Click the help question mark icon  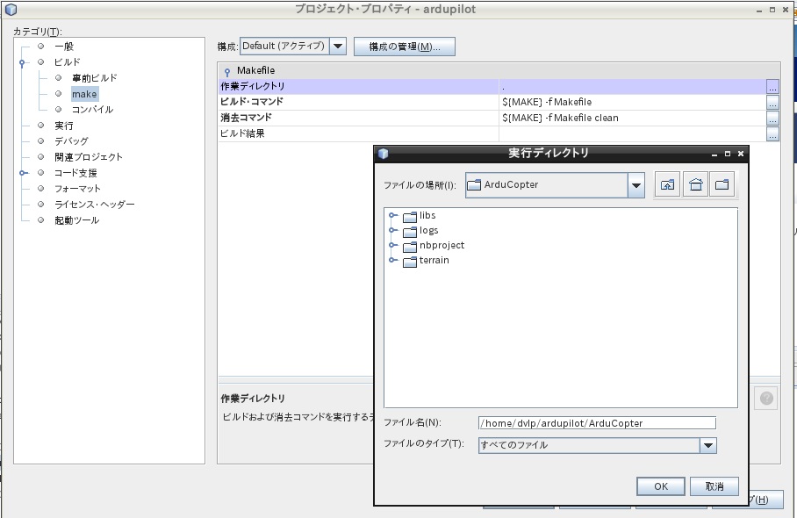[766, 398]
